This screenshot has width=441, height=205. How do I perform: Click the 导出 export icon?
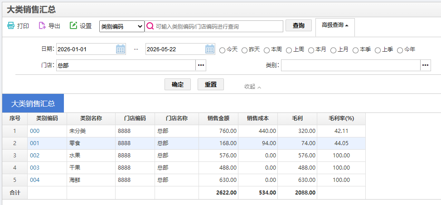[42, 25]
